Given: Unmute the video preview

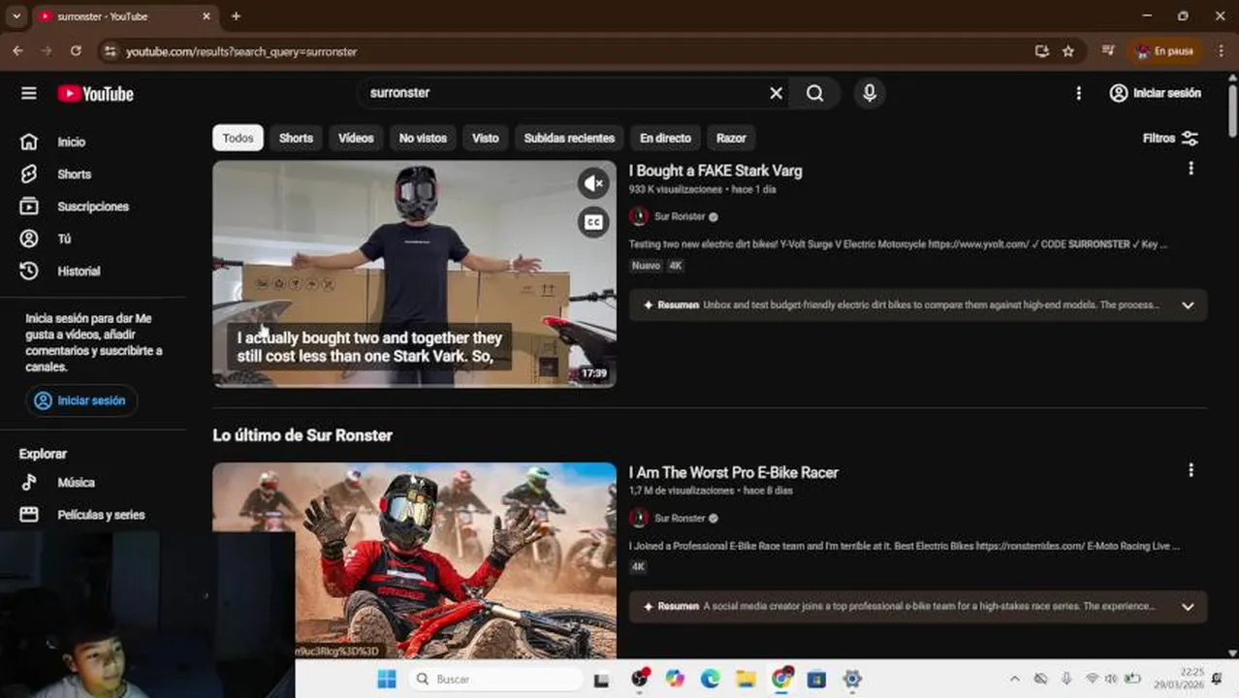Looking at the screenshot, I should pyautogui.click(x=593, y=183).
